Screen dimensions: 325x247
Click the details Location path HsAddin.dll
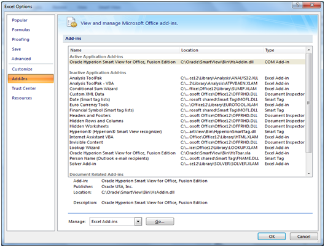click(138, 192)
